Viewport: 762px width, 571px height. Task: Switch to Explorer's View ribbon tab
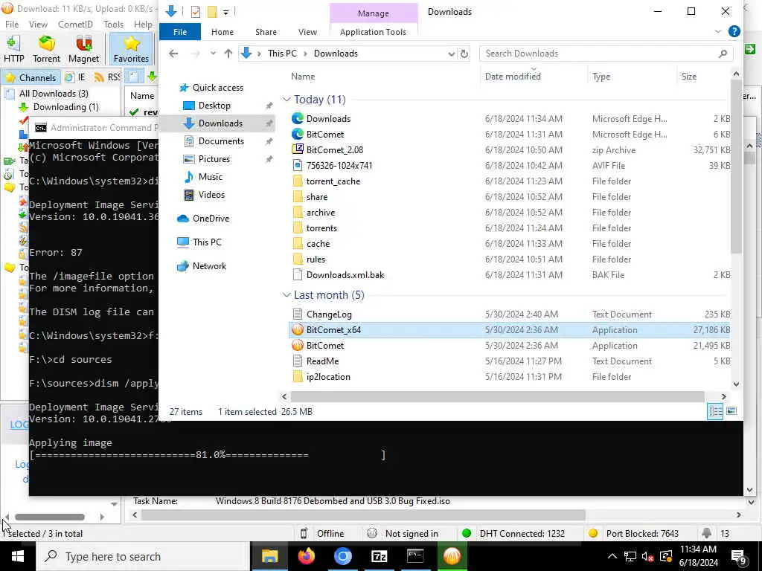pyautogui.click(x=307, y=32)
